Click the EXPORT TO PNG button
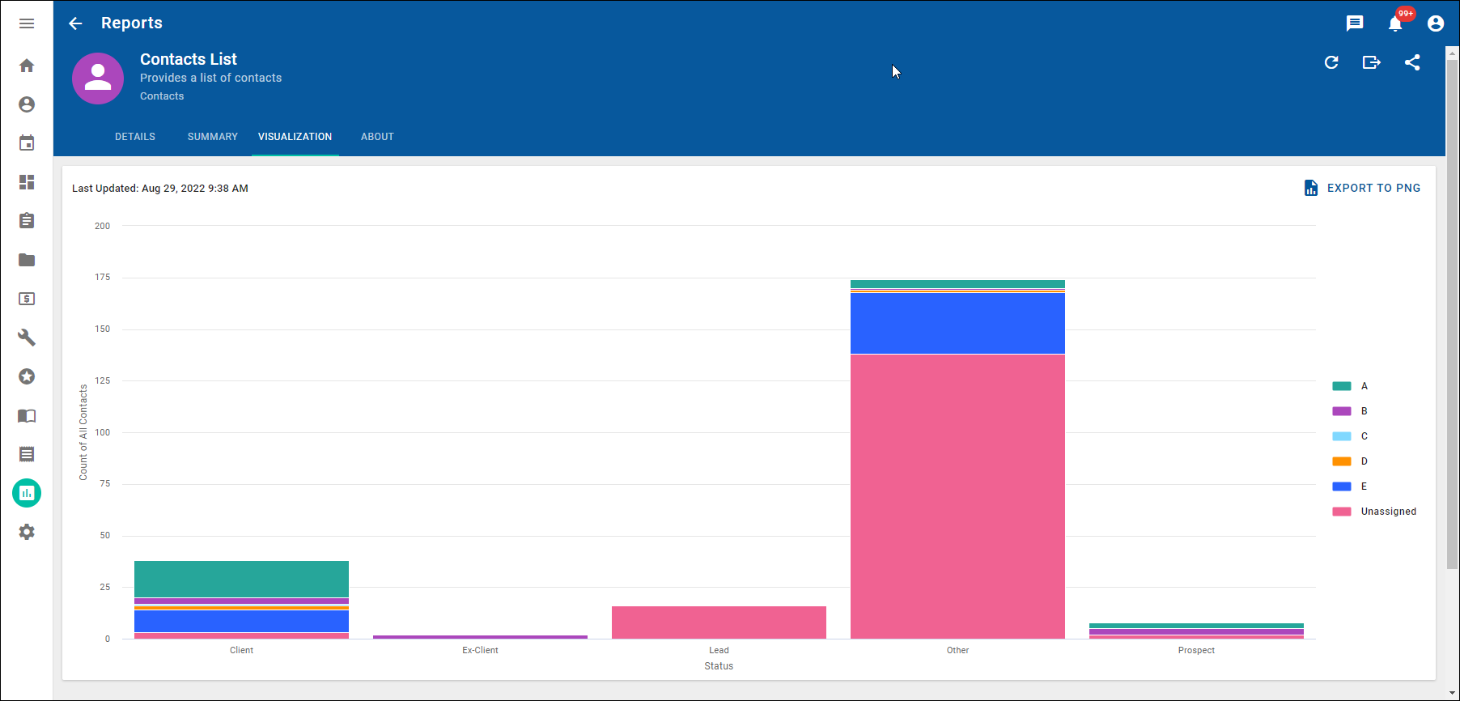 (1363, 188)
